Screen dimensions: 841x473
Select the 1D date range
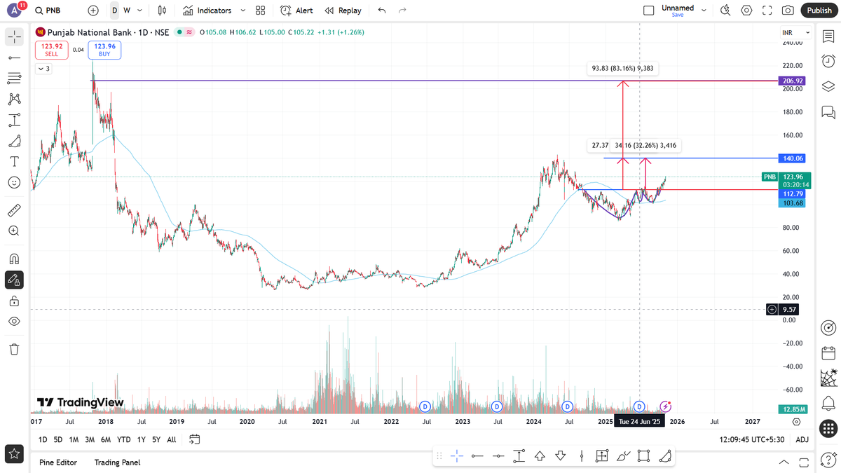(43, 440)
